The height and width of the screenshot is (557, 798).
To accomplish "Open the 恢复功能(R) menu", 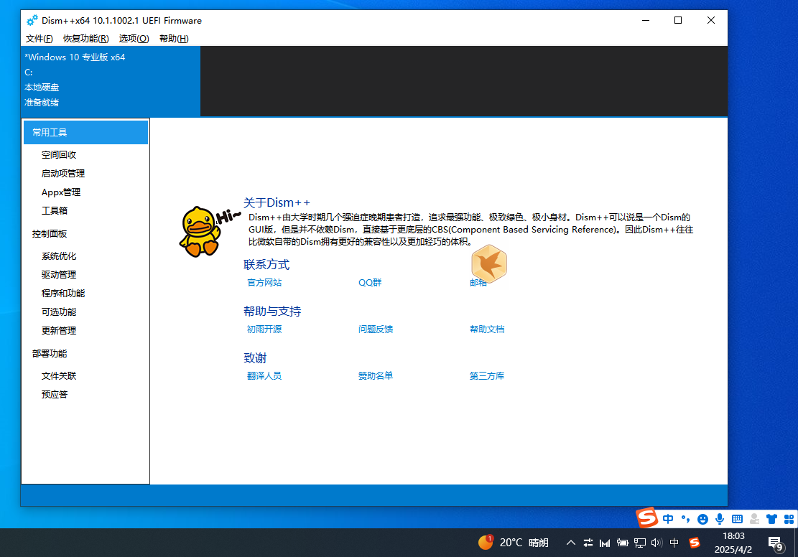I will [86, 39].
